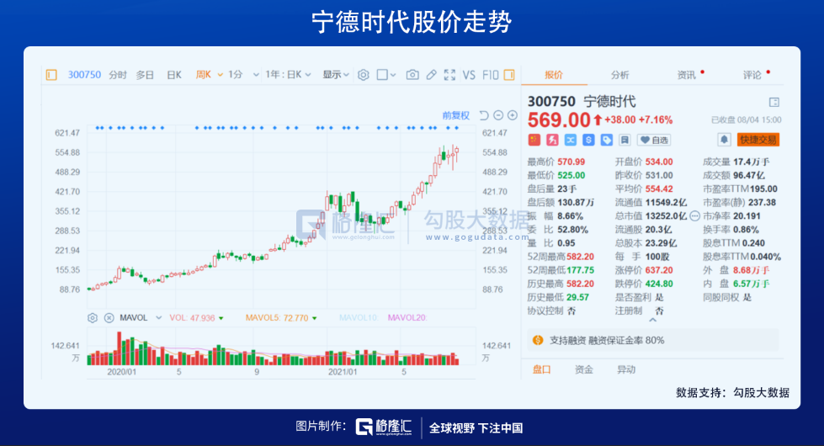824x446 pixels.
Task: Expand the 显示 display dropdown
Action: pos(346,75)
